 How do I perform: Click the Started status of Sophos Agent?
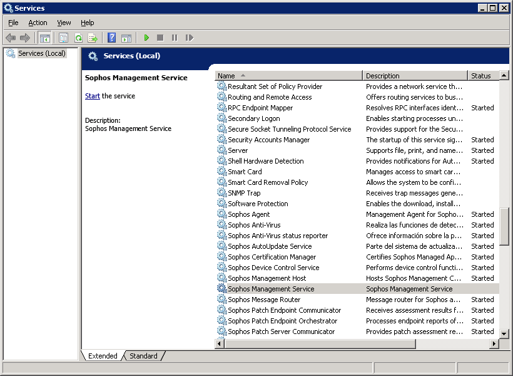[x=482, y=214]
